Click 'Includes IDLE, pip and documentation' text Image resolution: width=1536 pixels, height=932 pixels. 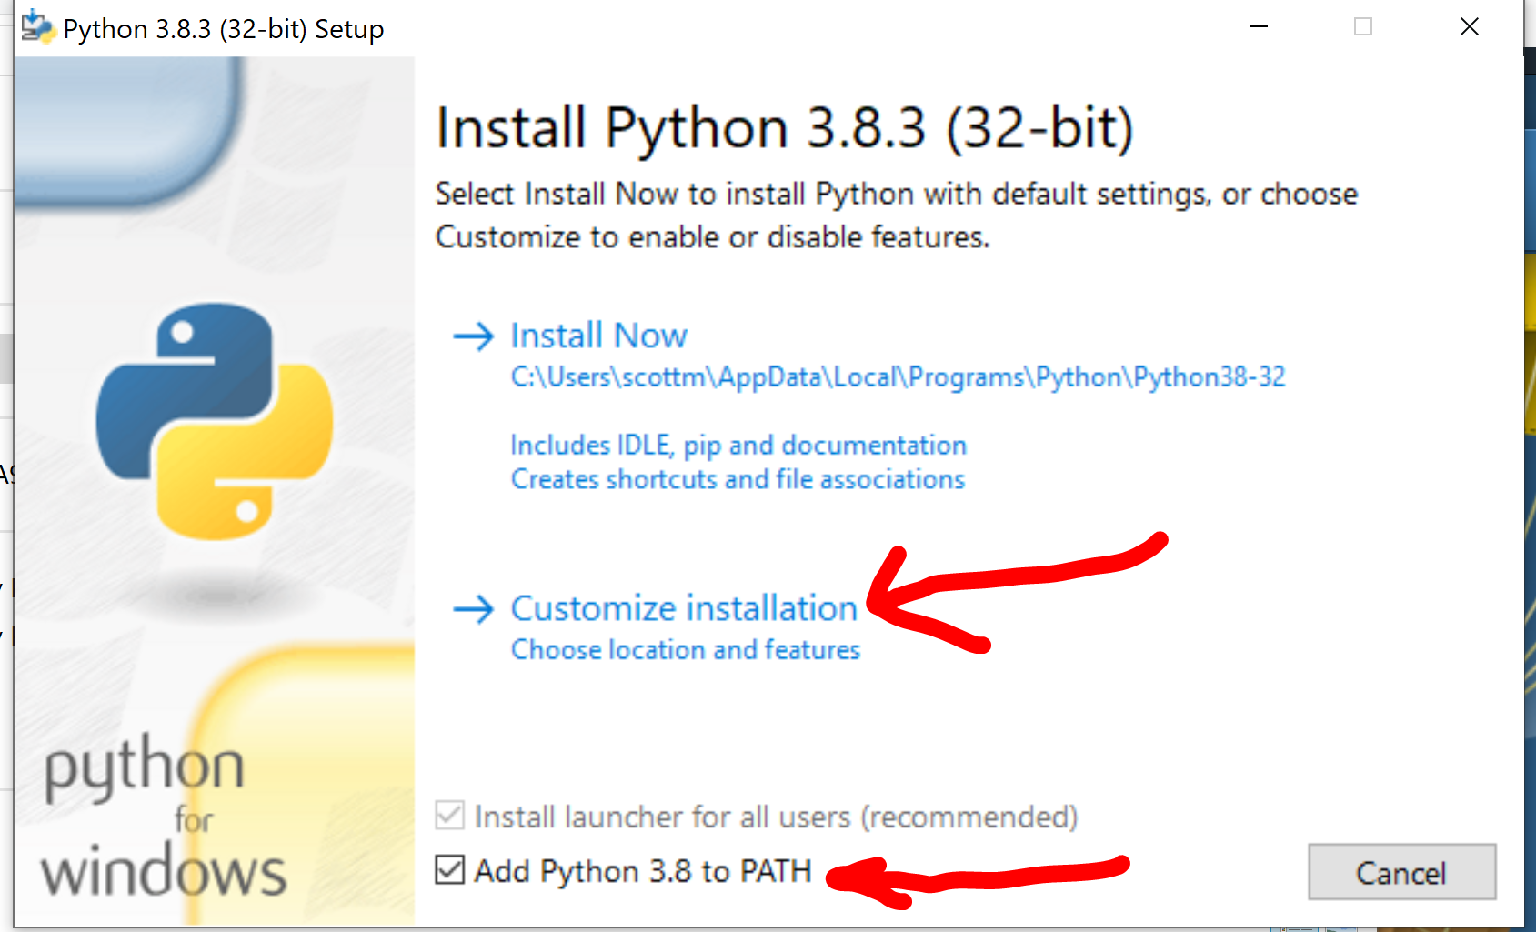point(738,446)
